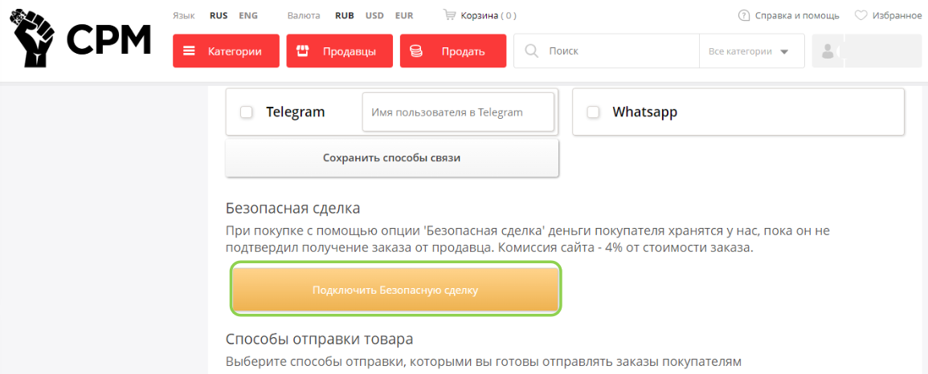Click the Whatsapp label text
This screenshot has width=928, height=374.
click(644, 112)
